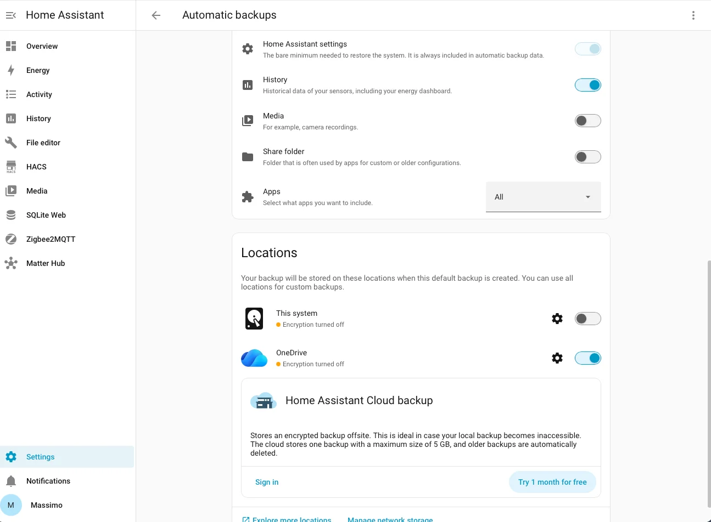Screen dimensions: 711x522
Task: Click the SQLite Web database icon
Action: [x=11, y=215]
